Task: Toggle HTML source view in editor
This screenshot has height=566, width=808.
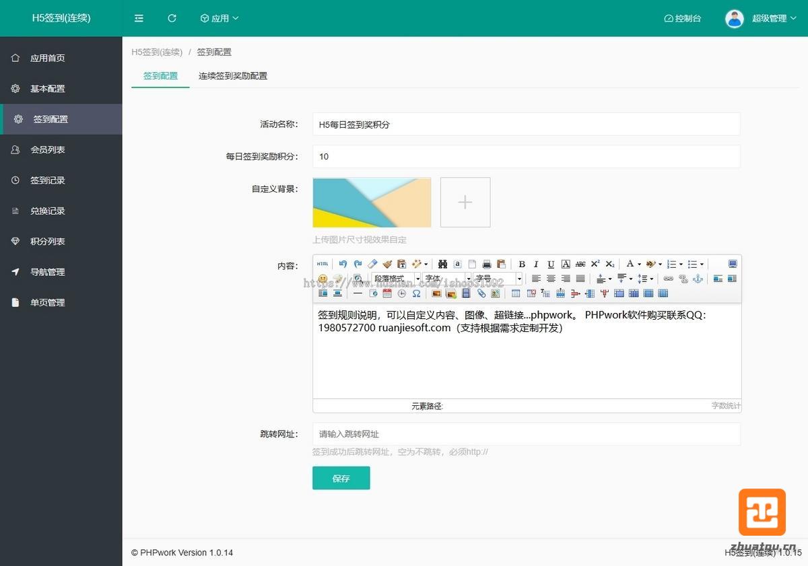Action: [323, 264]
